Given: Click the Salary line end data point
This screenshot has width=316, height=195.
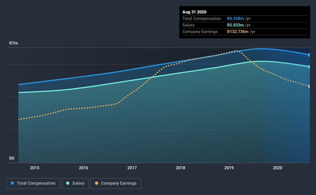Looking at the screenshot, I should (x=309, y=67).
